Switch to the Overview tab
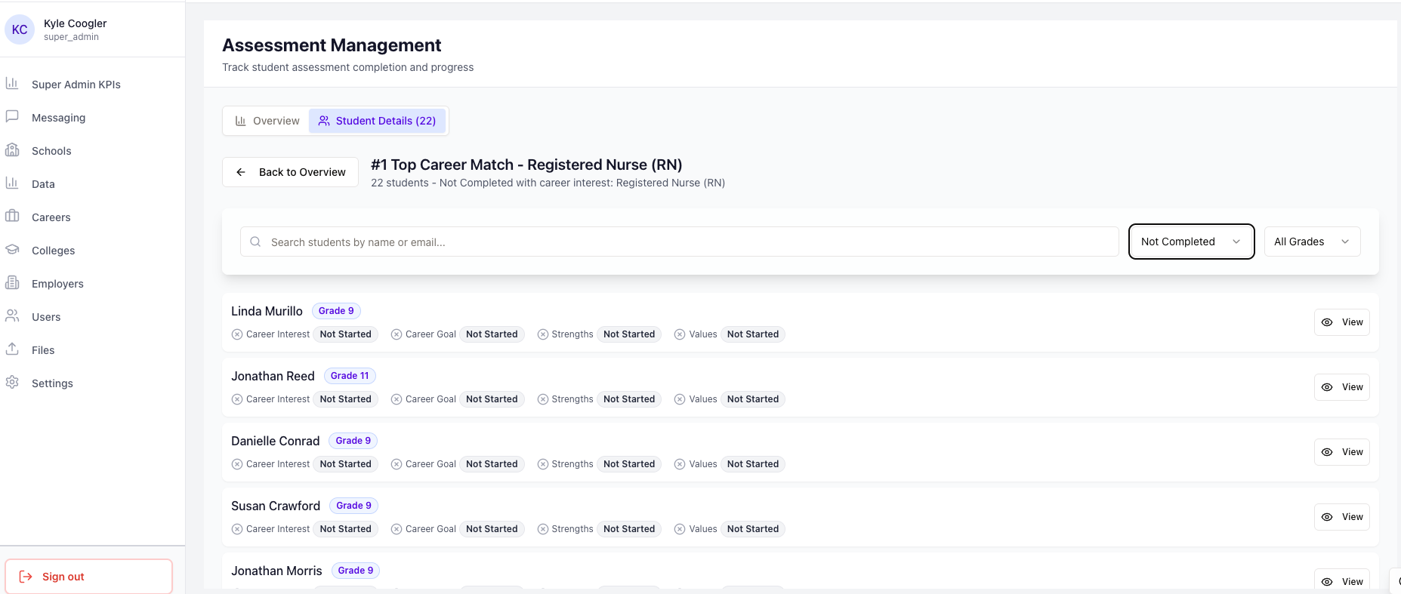 point(267,121)
